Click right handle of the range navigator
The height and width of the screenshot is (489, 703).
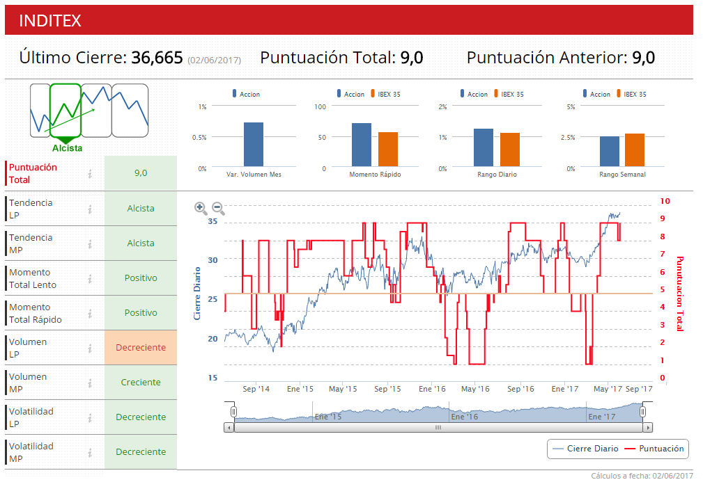pos(642,412)
